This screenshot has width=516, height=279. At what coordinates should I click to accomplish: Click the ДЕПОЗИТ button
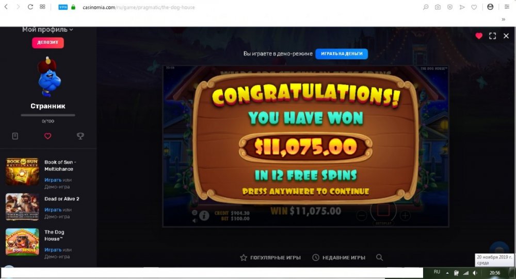coord(47,43)
